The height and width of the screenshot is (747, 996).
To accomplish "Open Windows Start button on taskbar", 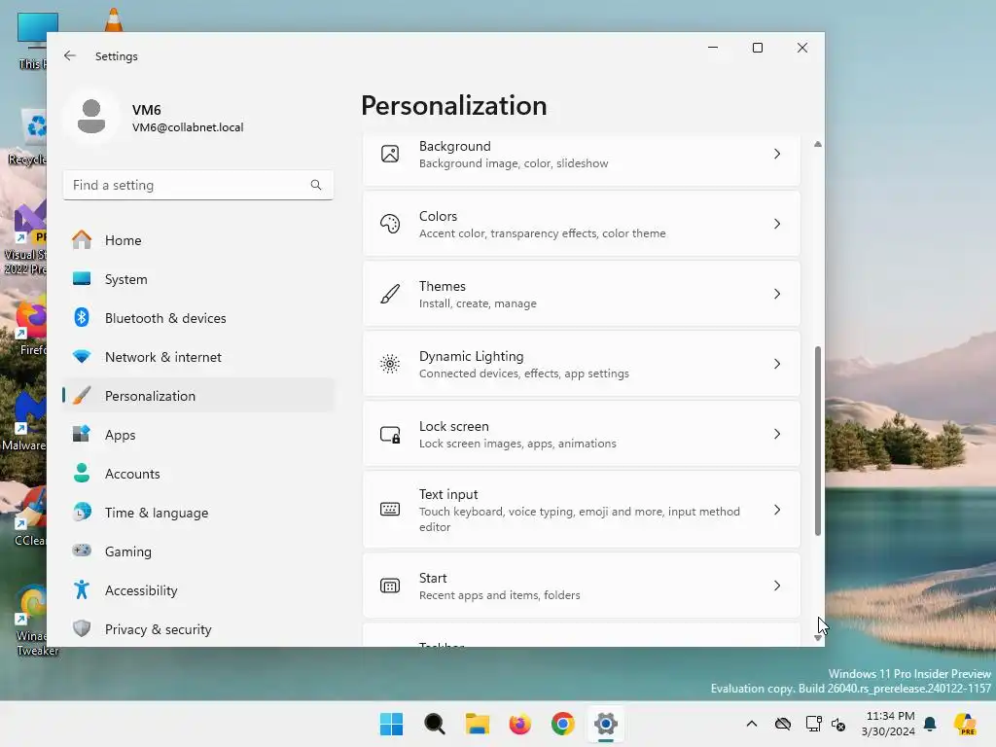I will point(391,724).
